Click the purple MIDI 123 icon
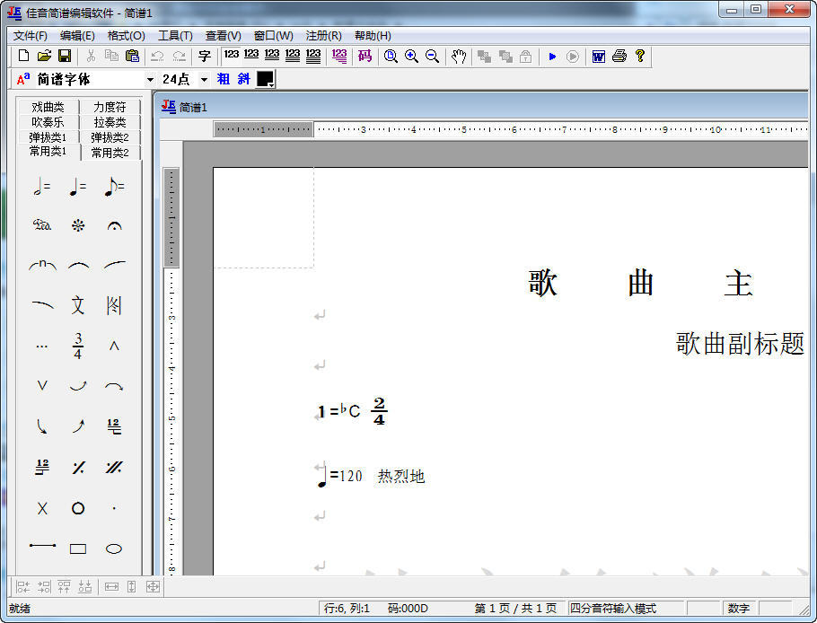Screen dimensions: 817x623 [x=339, y=56]
